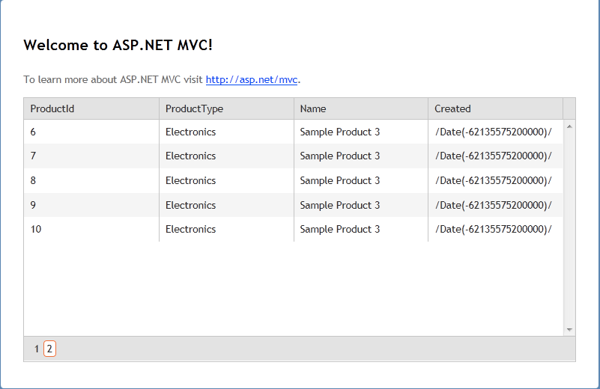This screenshot has width=600, height=389.
Task: Click Electronics in the row with ProductId 9
Action: pyautogui.click(x=190, y=205)
